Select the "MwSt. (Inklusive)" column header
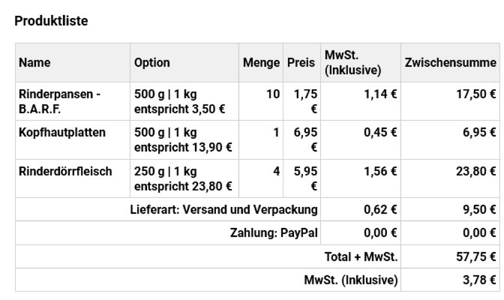Screen dimensions: 504x300 352,64
